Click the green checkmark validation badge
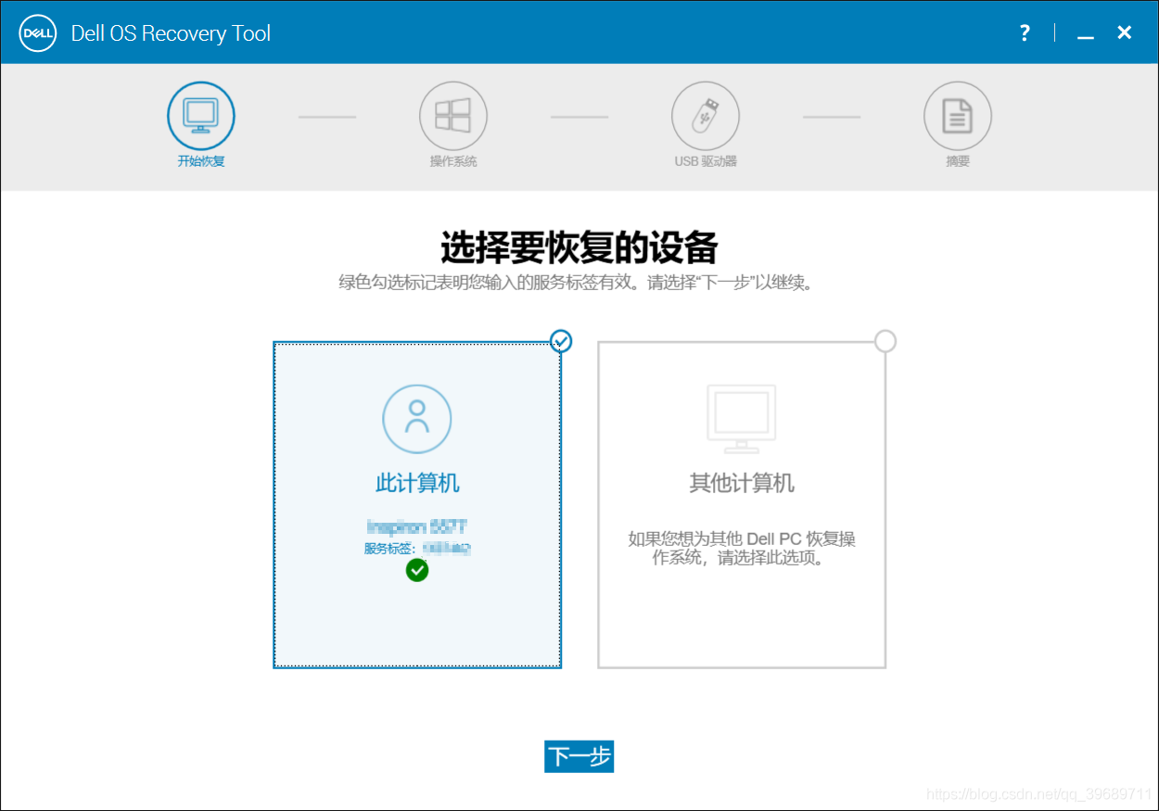Viewport: 1159px width, 811px height. [x=416, y=570]
